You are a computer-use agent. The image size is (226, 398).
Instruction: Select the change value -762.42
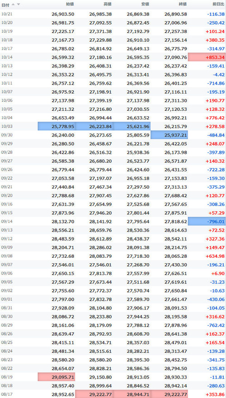(x=216, y=325)
